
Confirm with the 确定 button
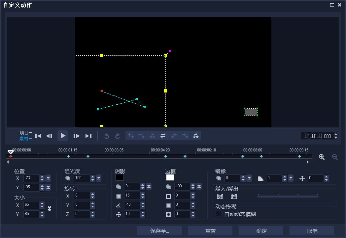pos(261,231)
